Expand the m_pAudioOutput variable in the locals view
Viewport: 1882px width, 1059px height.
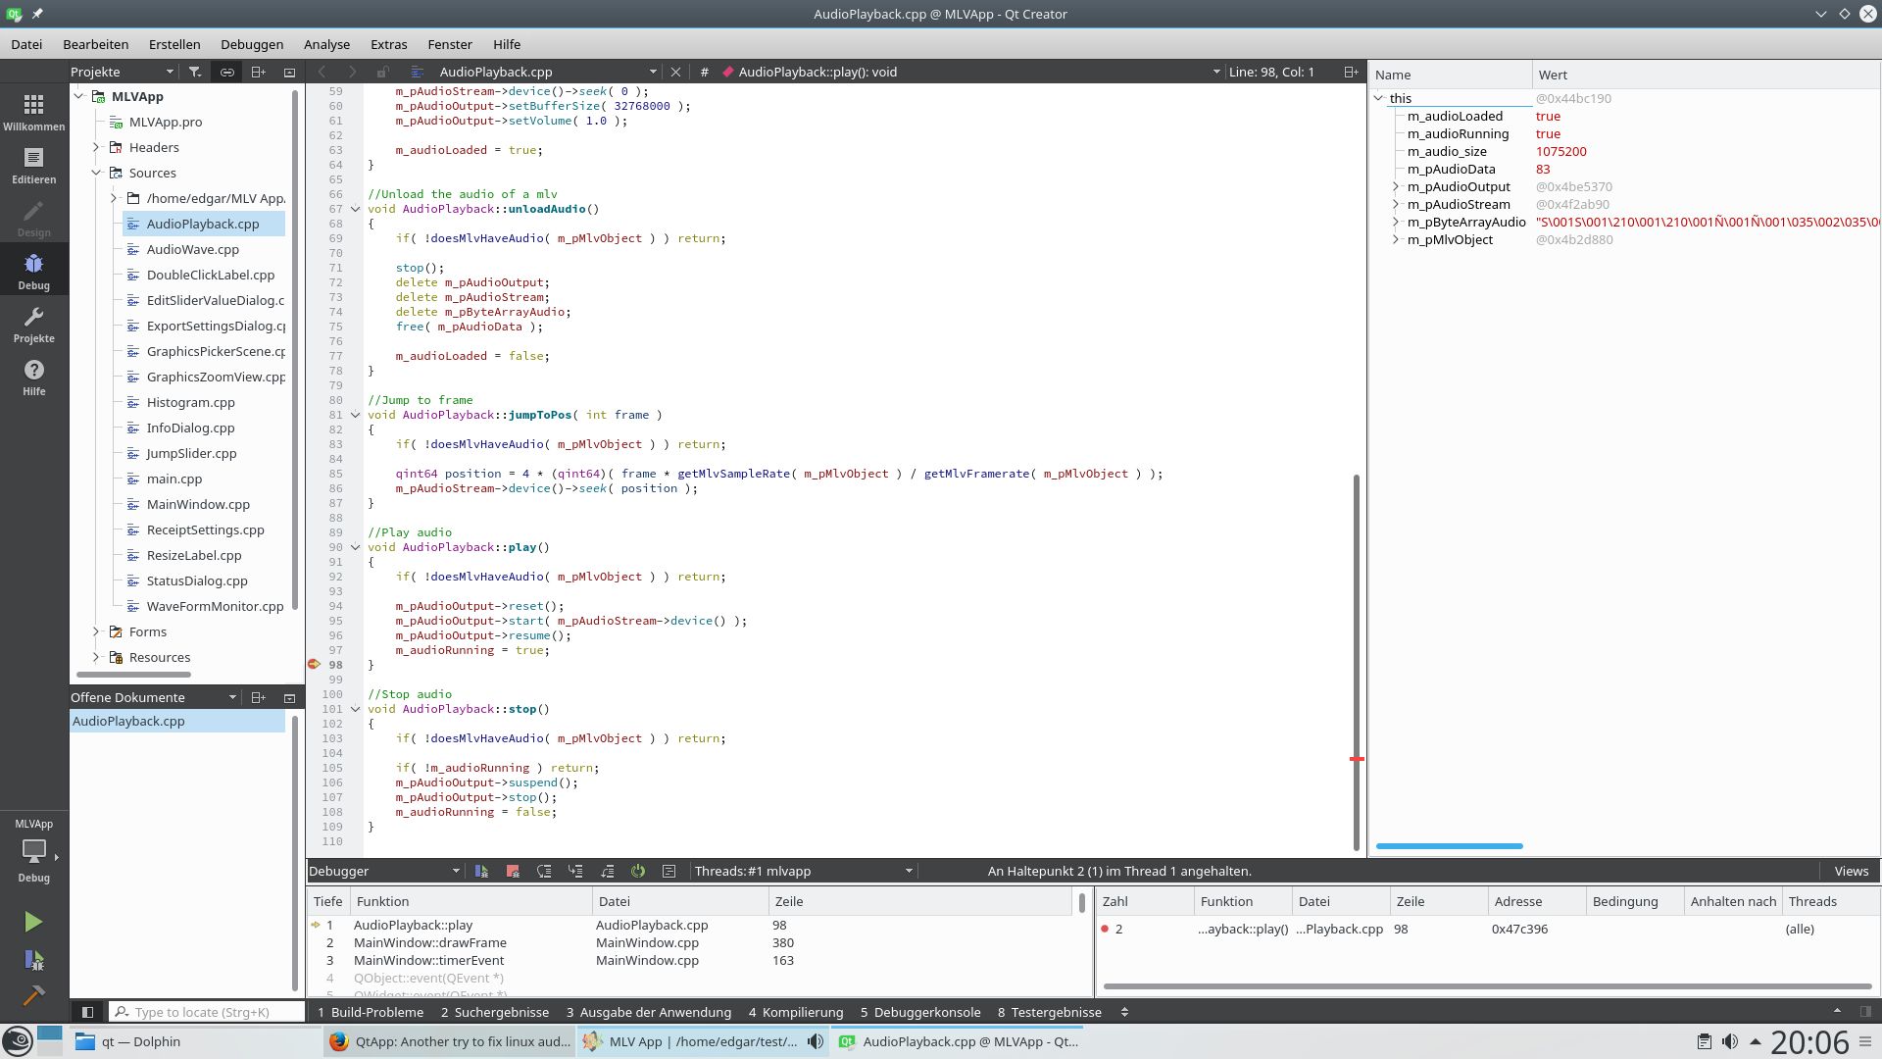[x=1396, y=186]
